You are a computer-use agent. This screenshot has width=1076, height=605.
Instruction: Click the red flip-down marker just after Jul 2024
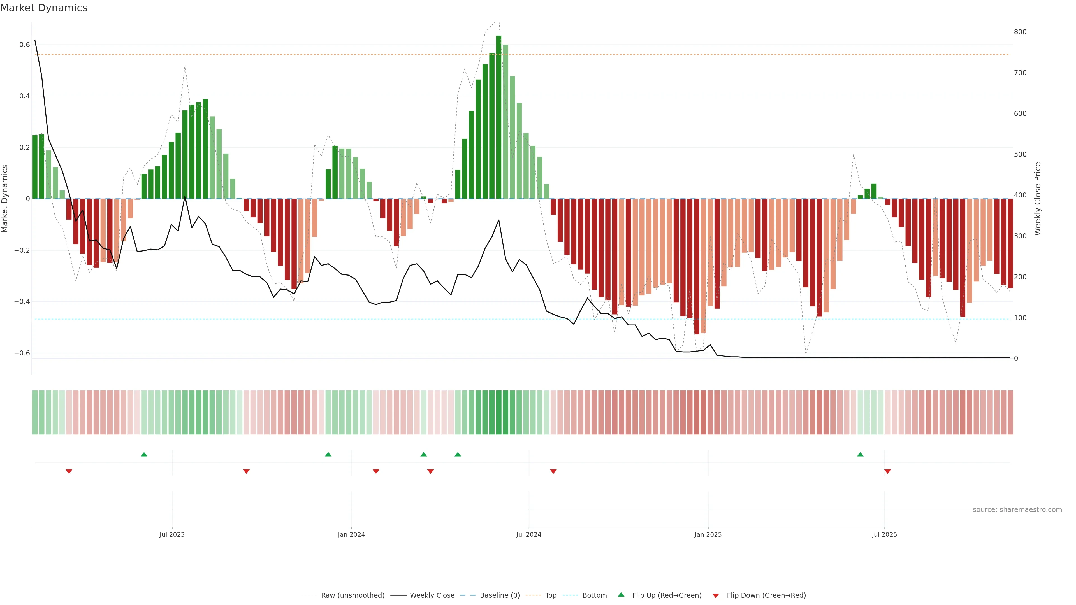point(553,471)
